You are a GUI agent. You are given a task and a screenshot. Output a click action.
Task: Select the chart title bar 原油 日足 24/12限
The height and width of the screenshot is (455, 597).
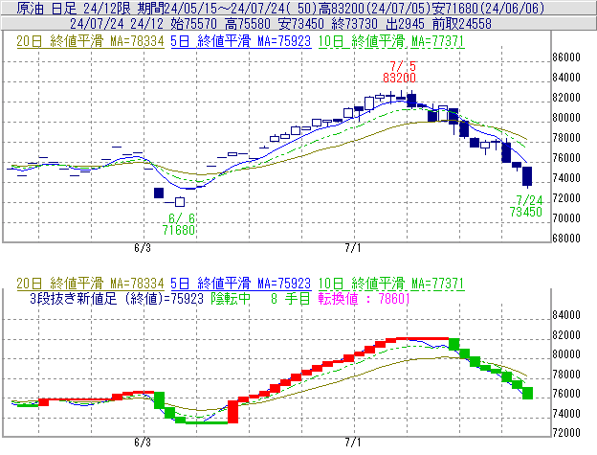click(x=298, y=8)
